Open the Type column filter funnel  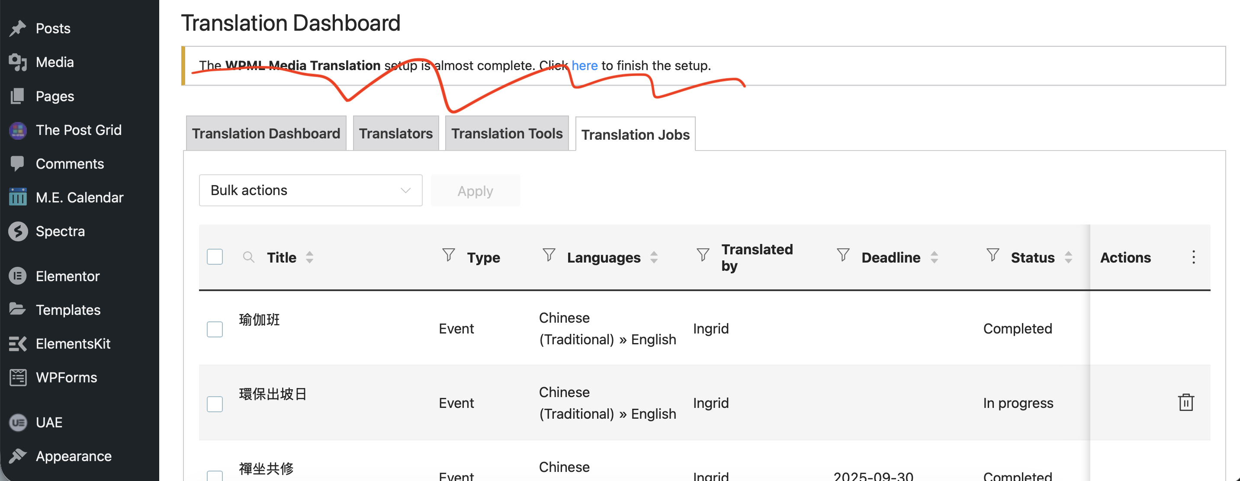(x=448, y=255)
